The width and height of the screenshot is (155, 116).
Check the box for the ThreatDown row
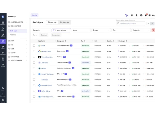[x=34, y=57]
